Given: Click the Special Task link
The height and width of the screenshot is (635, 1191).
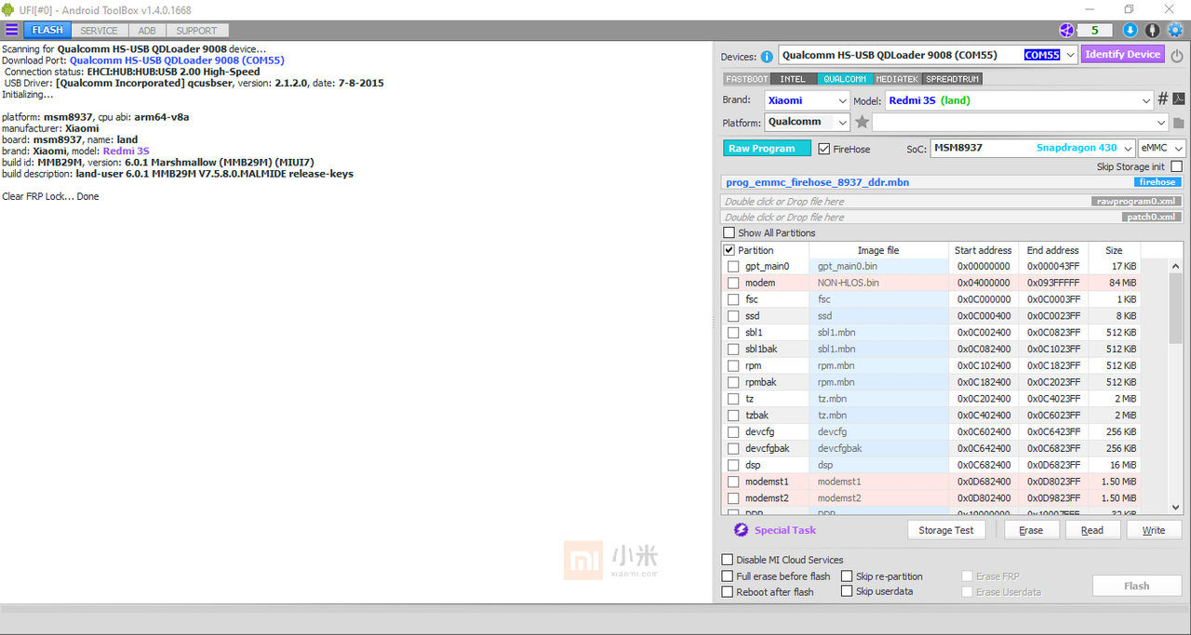Looking at the screenshot, I should (785, 530).
